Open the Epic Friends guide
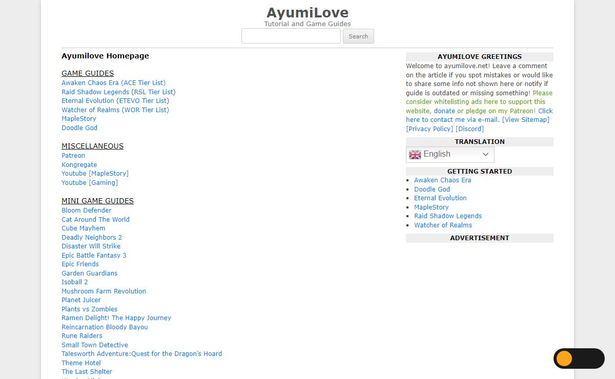This screenshot has height=379, width=615. (80, 264)
